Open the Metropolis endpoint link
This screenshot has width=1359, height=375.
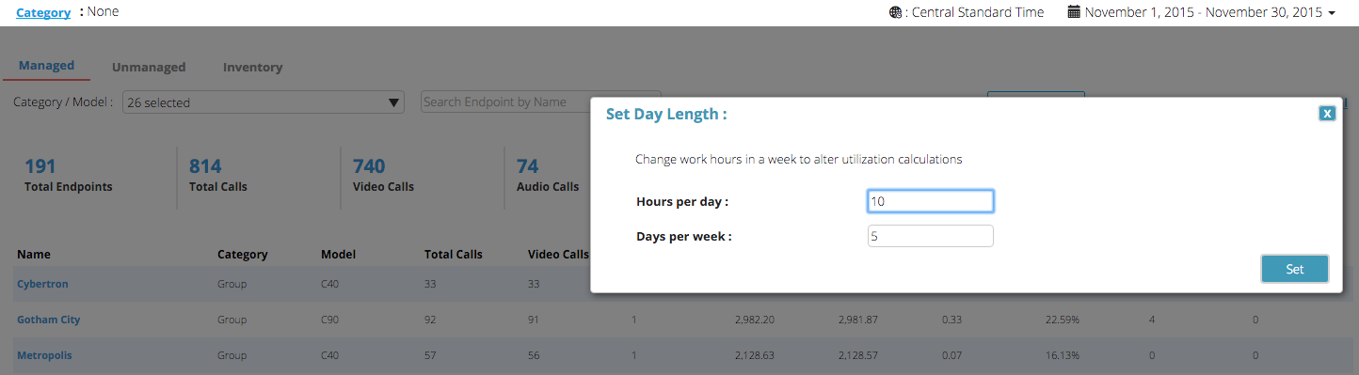point(44,355)
